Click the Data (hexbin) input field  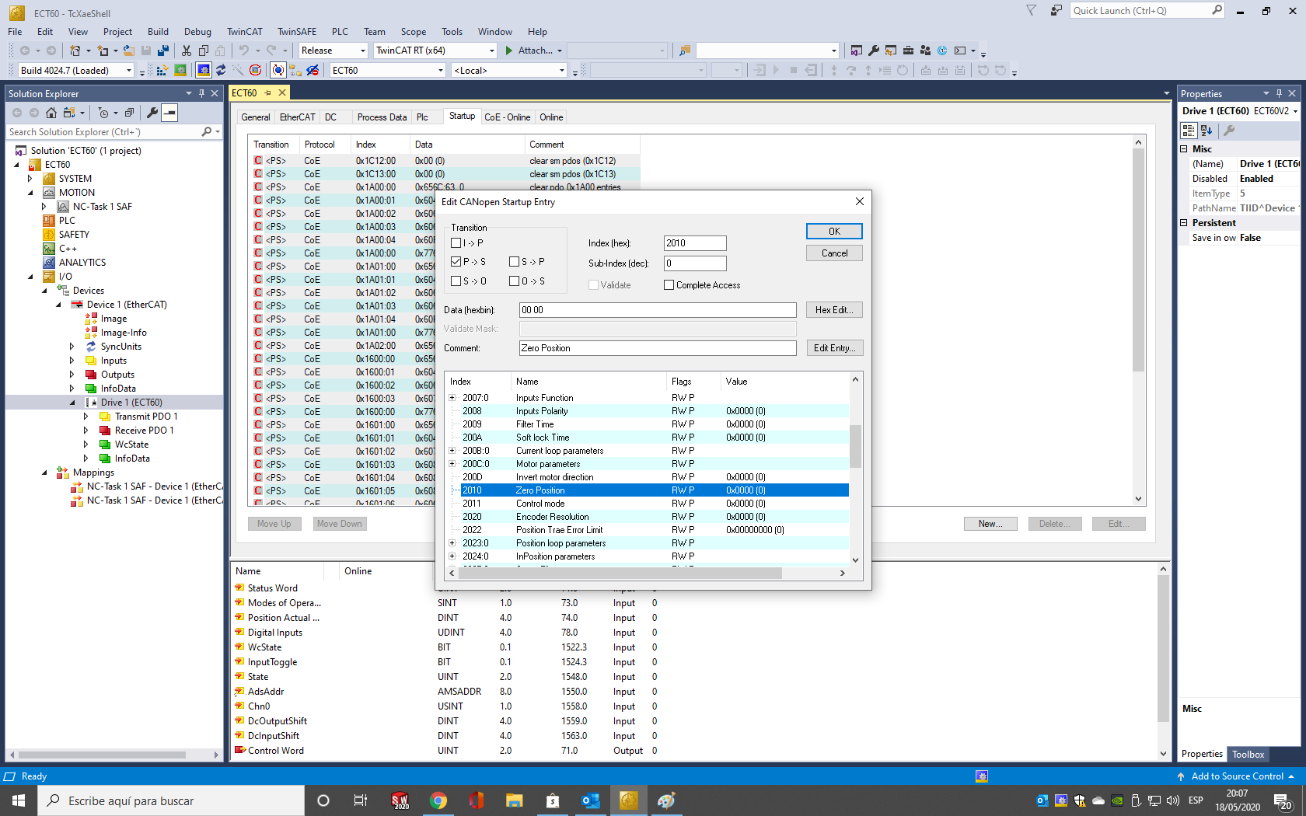(658, 310)
